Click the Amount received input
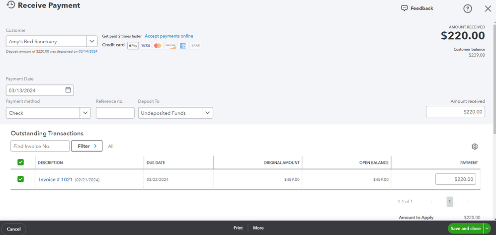496x235 pixels. [x=455, y=112]
